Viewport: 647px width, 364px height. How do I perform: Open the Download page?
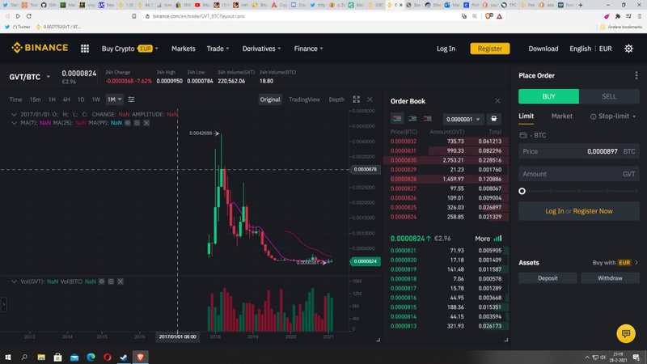[x=543, y=49]
